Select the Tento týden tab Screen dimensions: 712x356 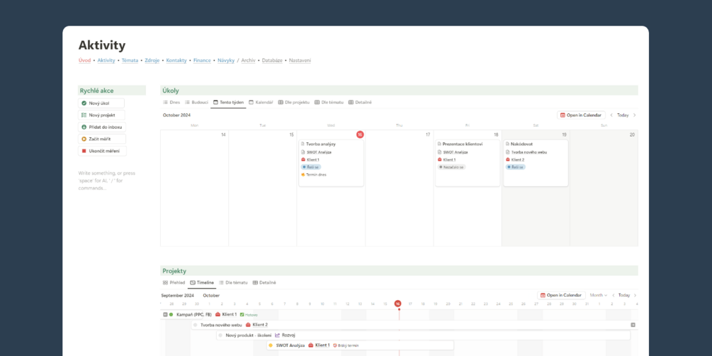(x=228, y=103)
